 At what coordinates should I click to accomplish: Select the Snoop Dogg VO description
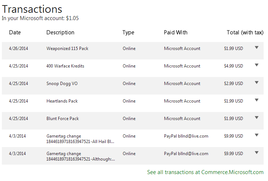click(x=62, y=84)
